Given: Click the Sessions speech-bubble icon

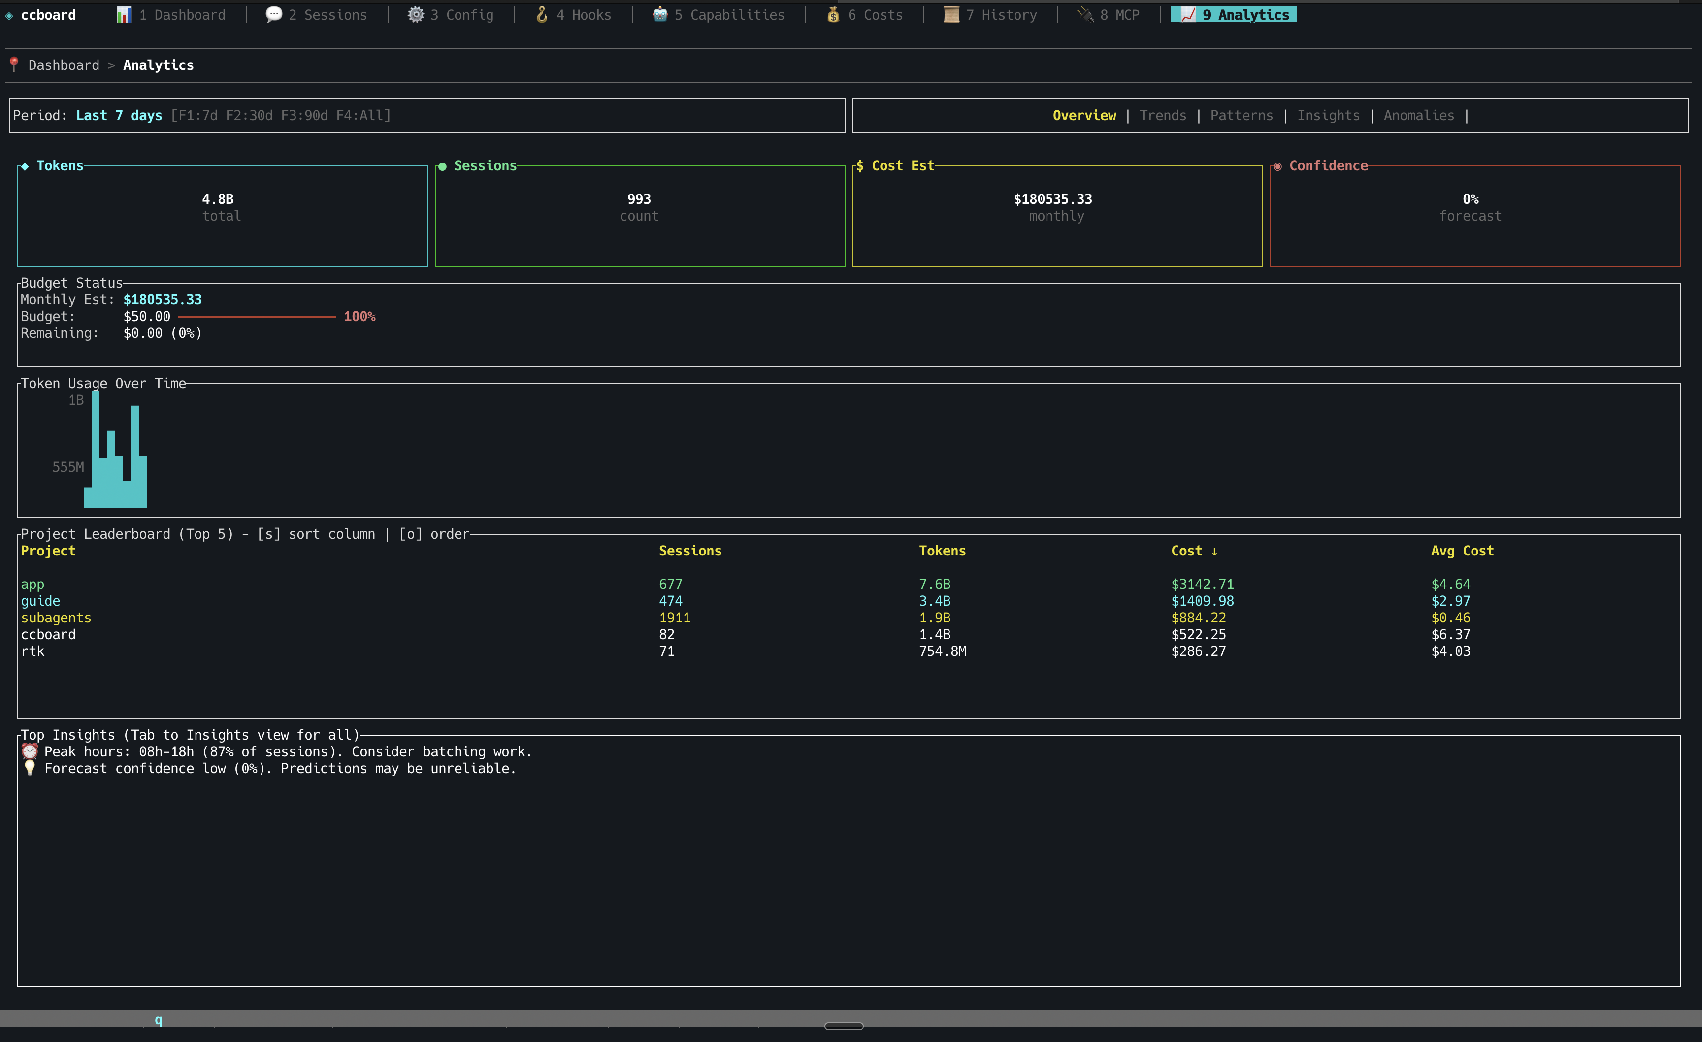Looking at the screenshot, I should (273, 14).
